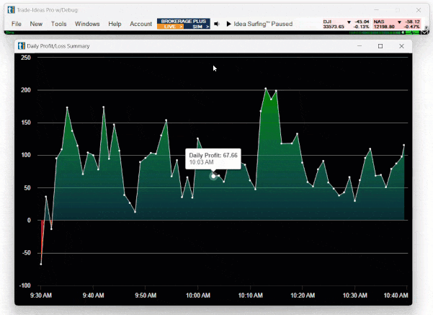The image size is (433, 315).
Task: Open the Account menu
Action: pyautogui.click(x=140, y=24)
